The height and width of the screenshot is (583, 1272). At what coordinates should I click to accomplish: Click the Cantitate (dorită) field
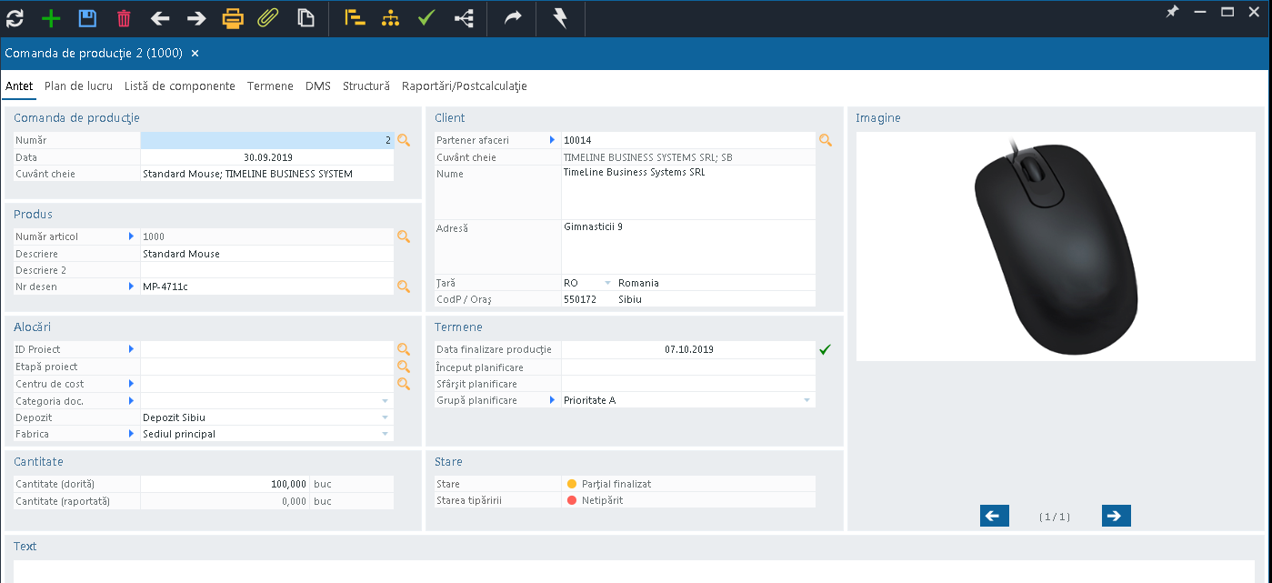pos(225,484)
